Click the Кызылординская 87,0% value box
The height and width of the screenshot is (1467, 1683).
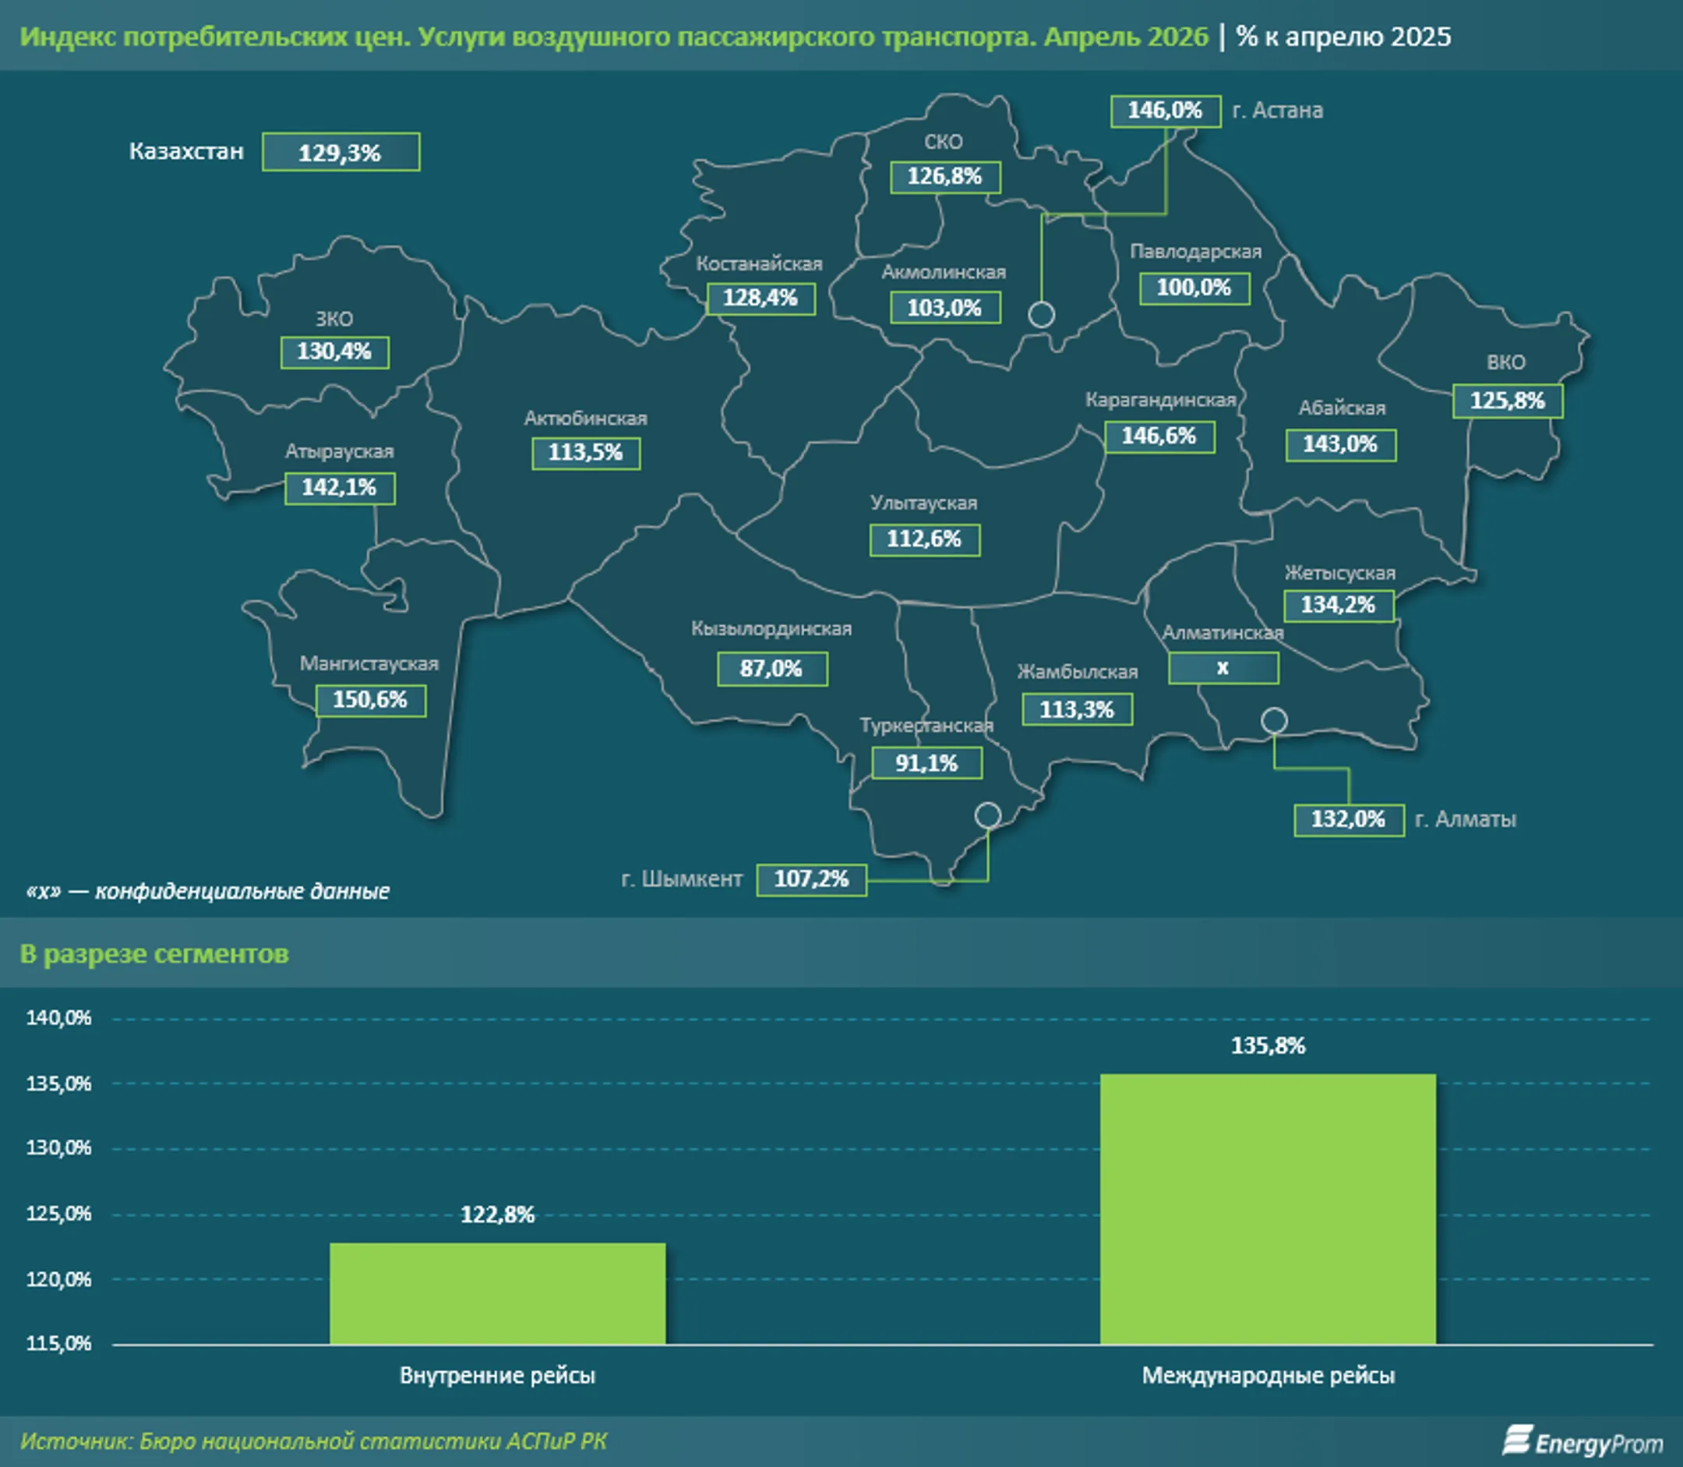click(x=771, y=669)
